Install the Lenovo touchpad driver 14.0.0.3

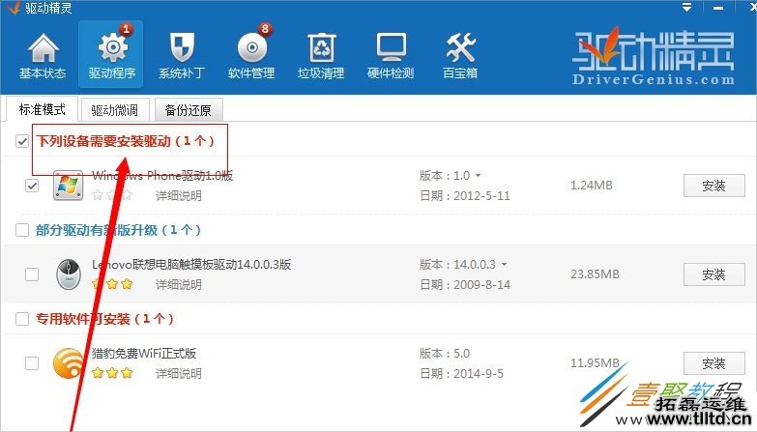point(714,274)
